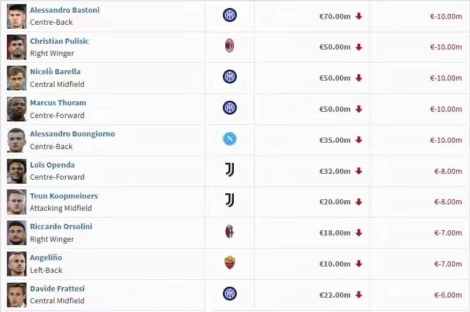This screenshot has height=312, width=470.
Task: Open the Nicolò Barella name link
Action: (x=55, y=72)
